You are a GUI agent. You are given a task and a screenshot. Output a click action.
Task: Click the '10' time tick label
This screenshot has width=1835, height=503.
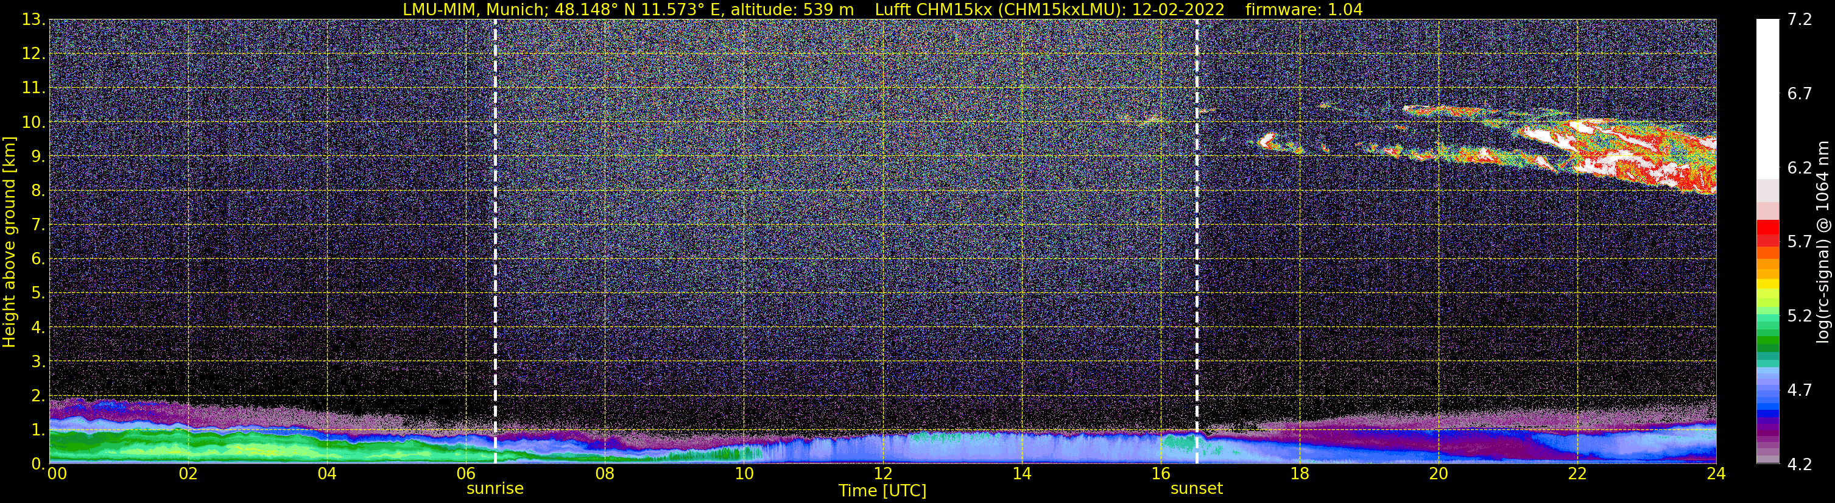[x=744, y=474]
